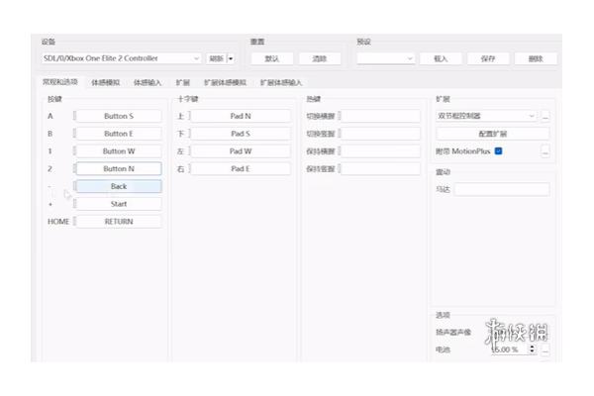This screenshot has width=594, height=396.
Task: Open the 双节棍控制器 extension dropdown
Action: 486,116
